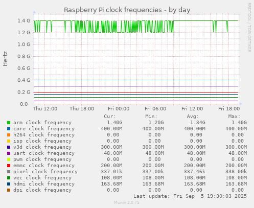
Task: Click the '0.6 G' y-axis tick label
Action: tap(24, 68)
